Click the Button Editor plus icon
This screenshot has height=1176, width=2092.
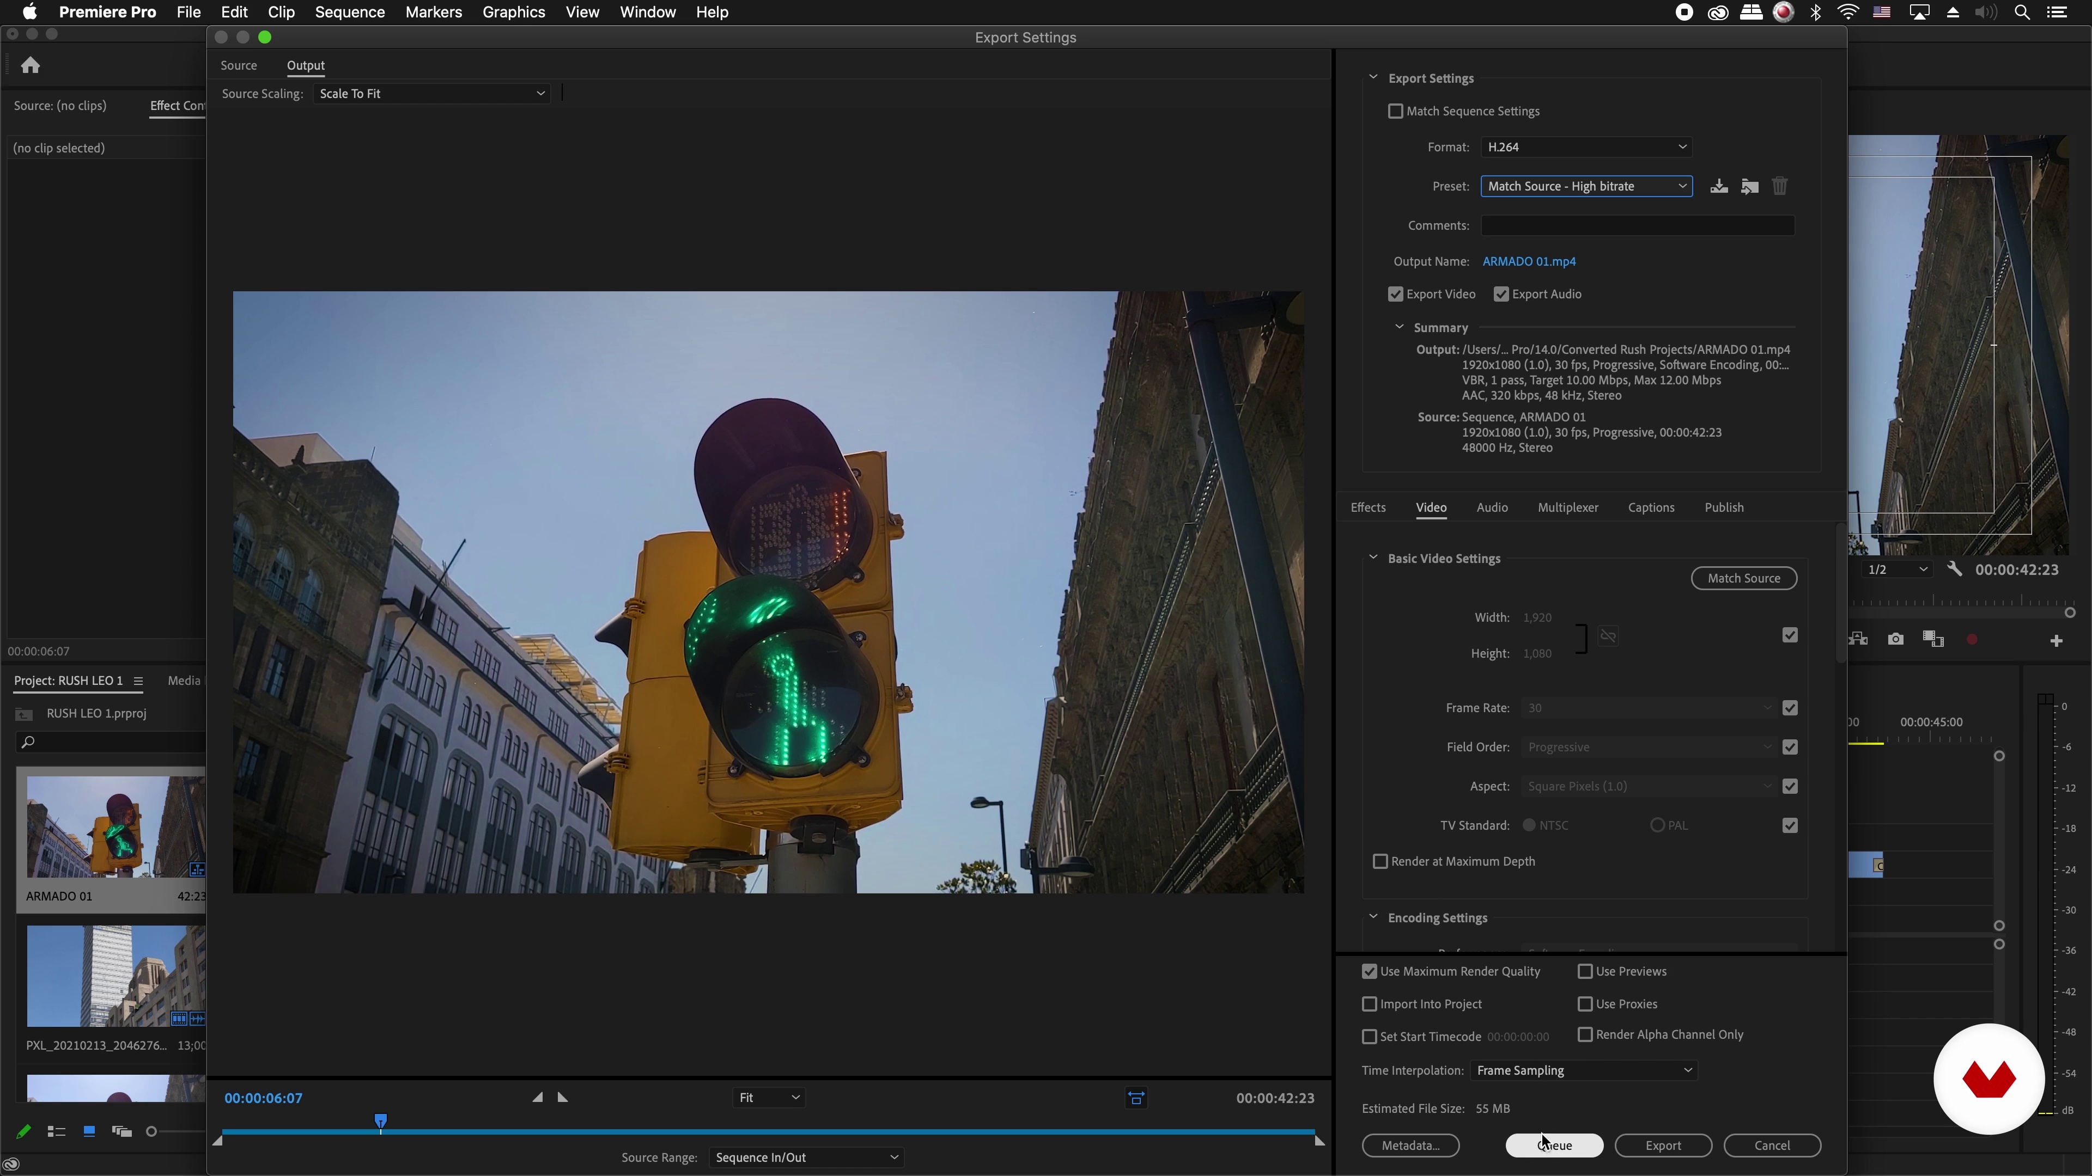tap(2056, 641)
